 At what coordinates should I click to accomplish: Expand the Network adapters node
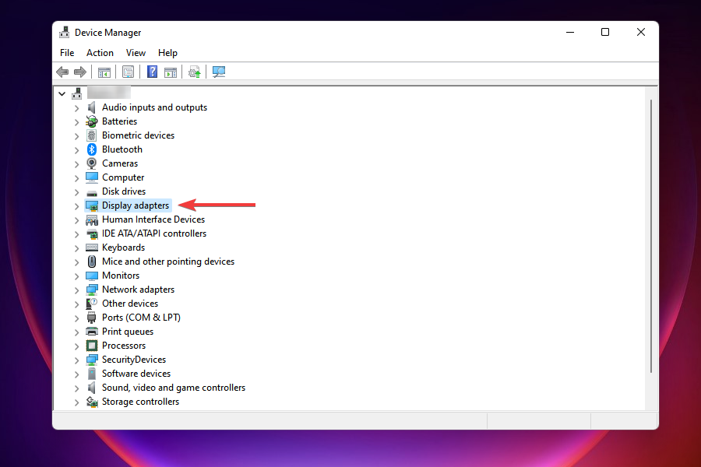[76, 290]
